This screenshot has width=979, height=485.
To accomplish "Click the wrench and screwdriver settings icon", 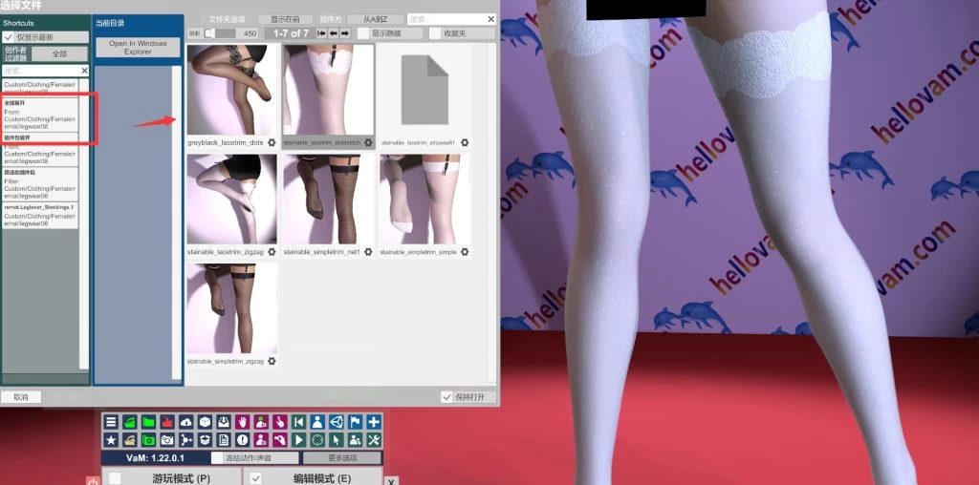I will click(x=374, y=440).
